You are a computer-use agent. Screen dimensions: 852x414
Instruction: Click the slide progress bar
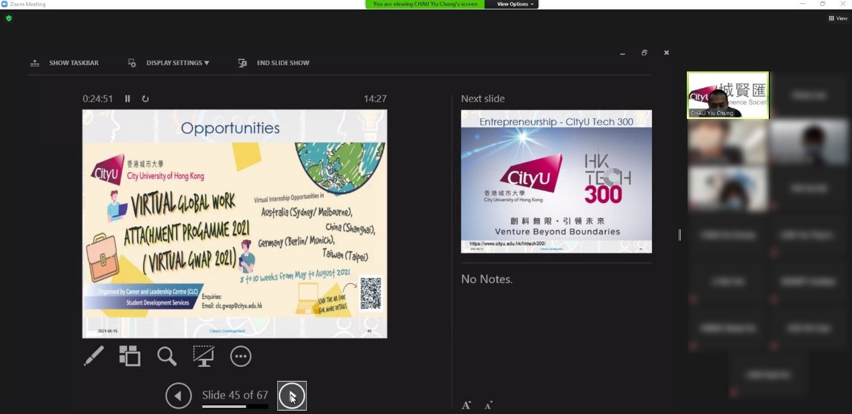tap(235, 407)
